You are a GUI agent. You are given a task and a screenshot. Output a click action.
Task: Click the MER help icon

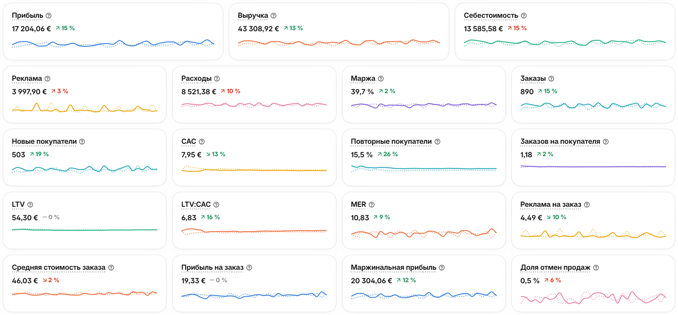point(372,205)
